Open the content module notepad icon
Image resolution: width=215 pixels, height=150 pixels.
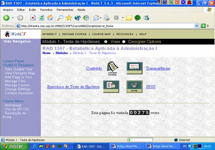pos(112,68)
